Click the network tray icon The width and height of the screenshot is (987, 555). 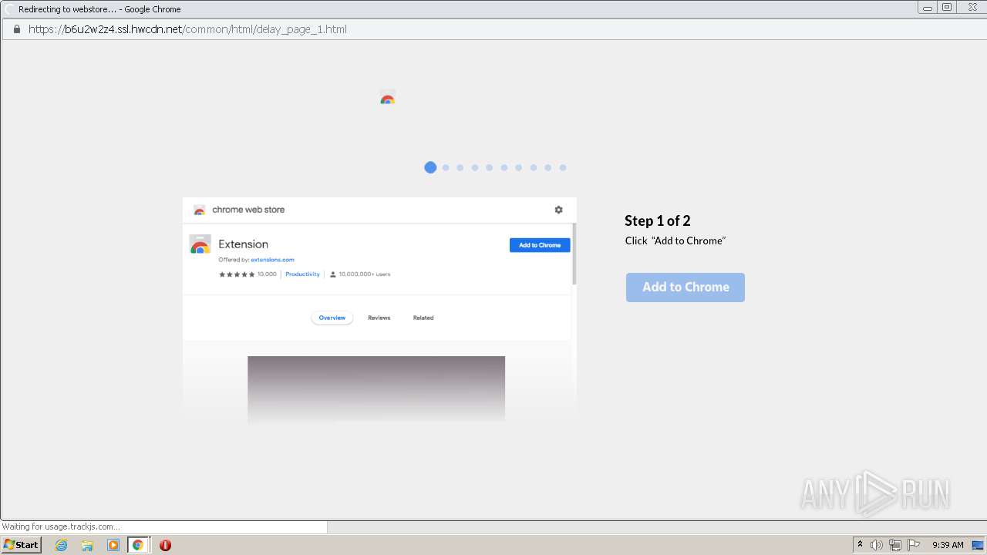895,545
